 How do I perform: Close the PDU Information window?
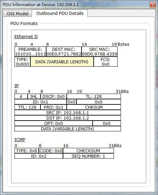153,5
